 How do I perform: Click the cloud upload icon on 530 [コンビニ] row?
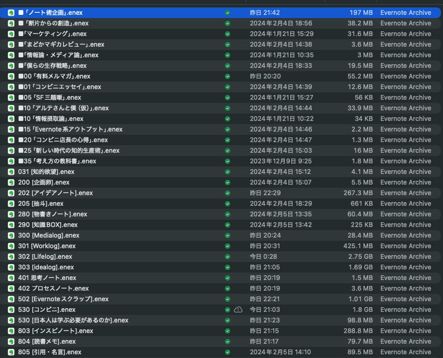pyautogui.click(x=238, y=310)
